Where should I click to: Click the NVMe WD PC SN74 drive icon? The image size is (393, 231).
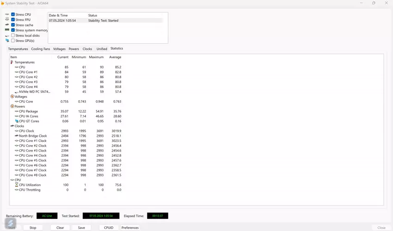pyautogui.click(x=17, y=92)
